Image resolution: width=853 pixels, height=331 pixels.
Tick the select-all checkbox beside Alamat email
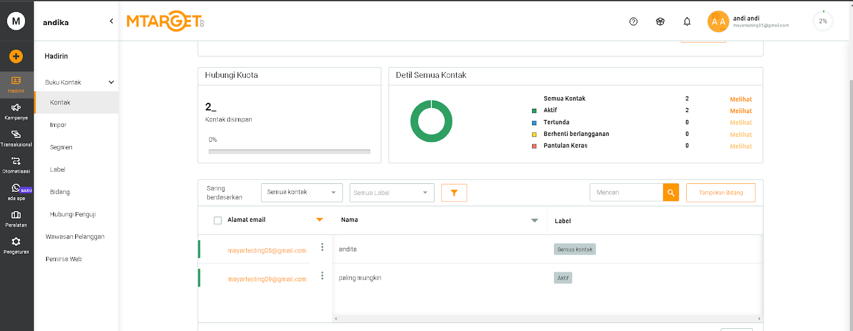[x=218, y=220]
